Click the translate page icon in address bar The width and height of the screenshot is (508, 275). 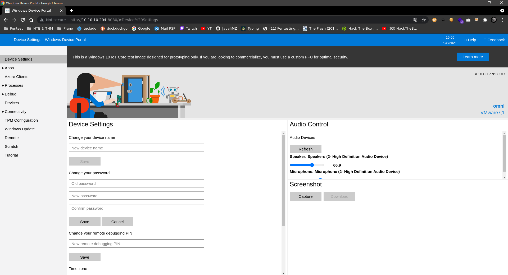coord(415,20)
